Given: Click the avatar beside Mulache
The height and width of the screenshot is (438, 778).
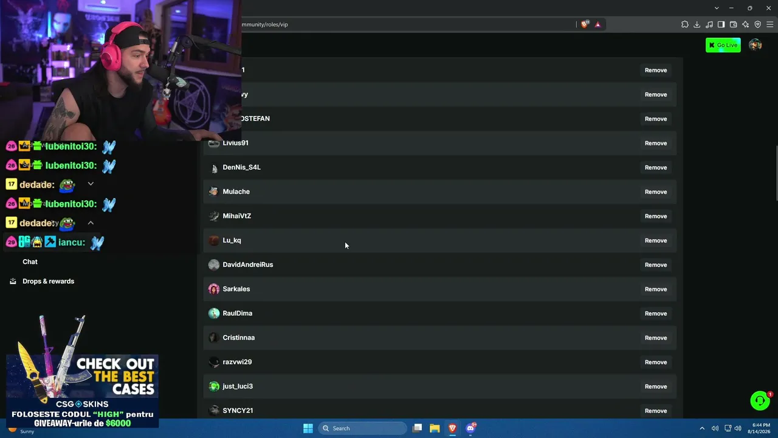Looking at the screenshot, I should (214, 192).
